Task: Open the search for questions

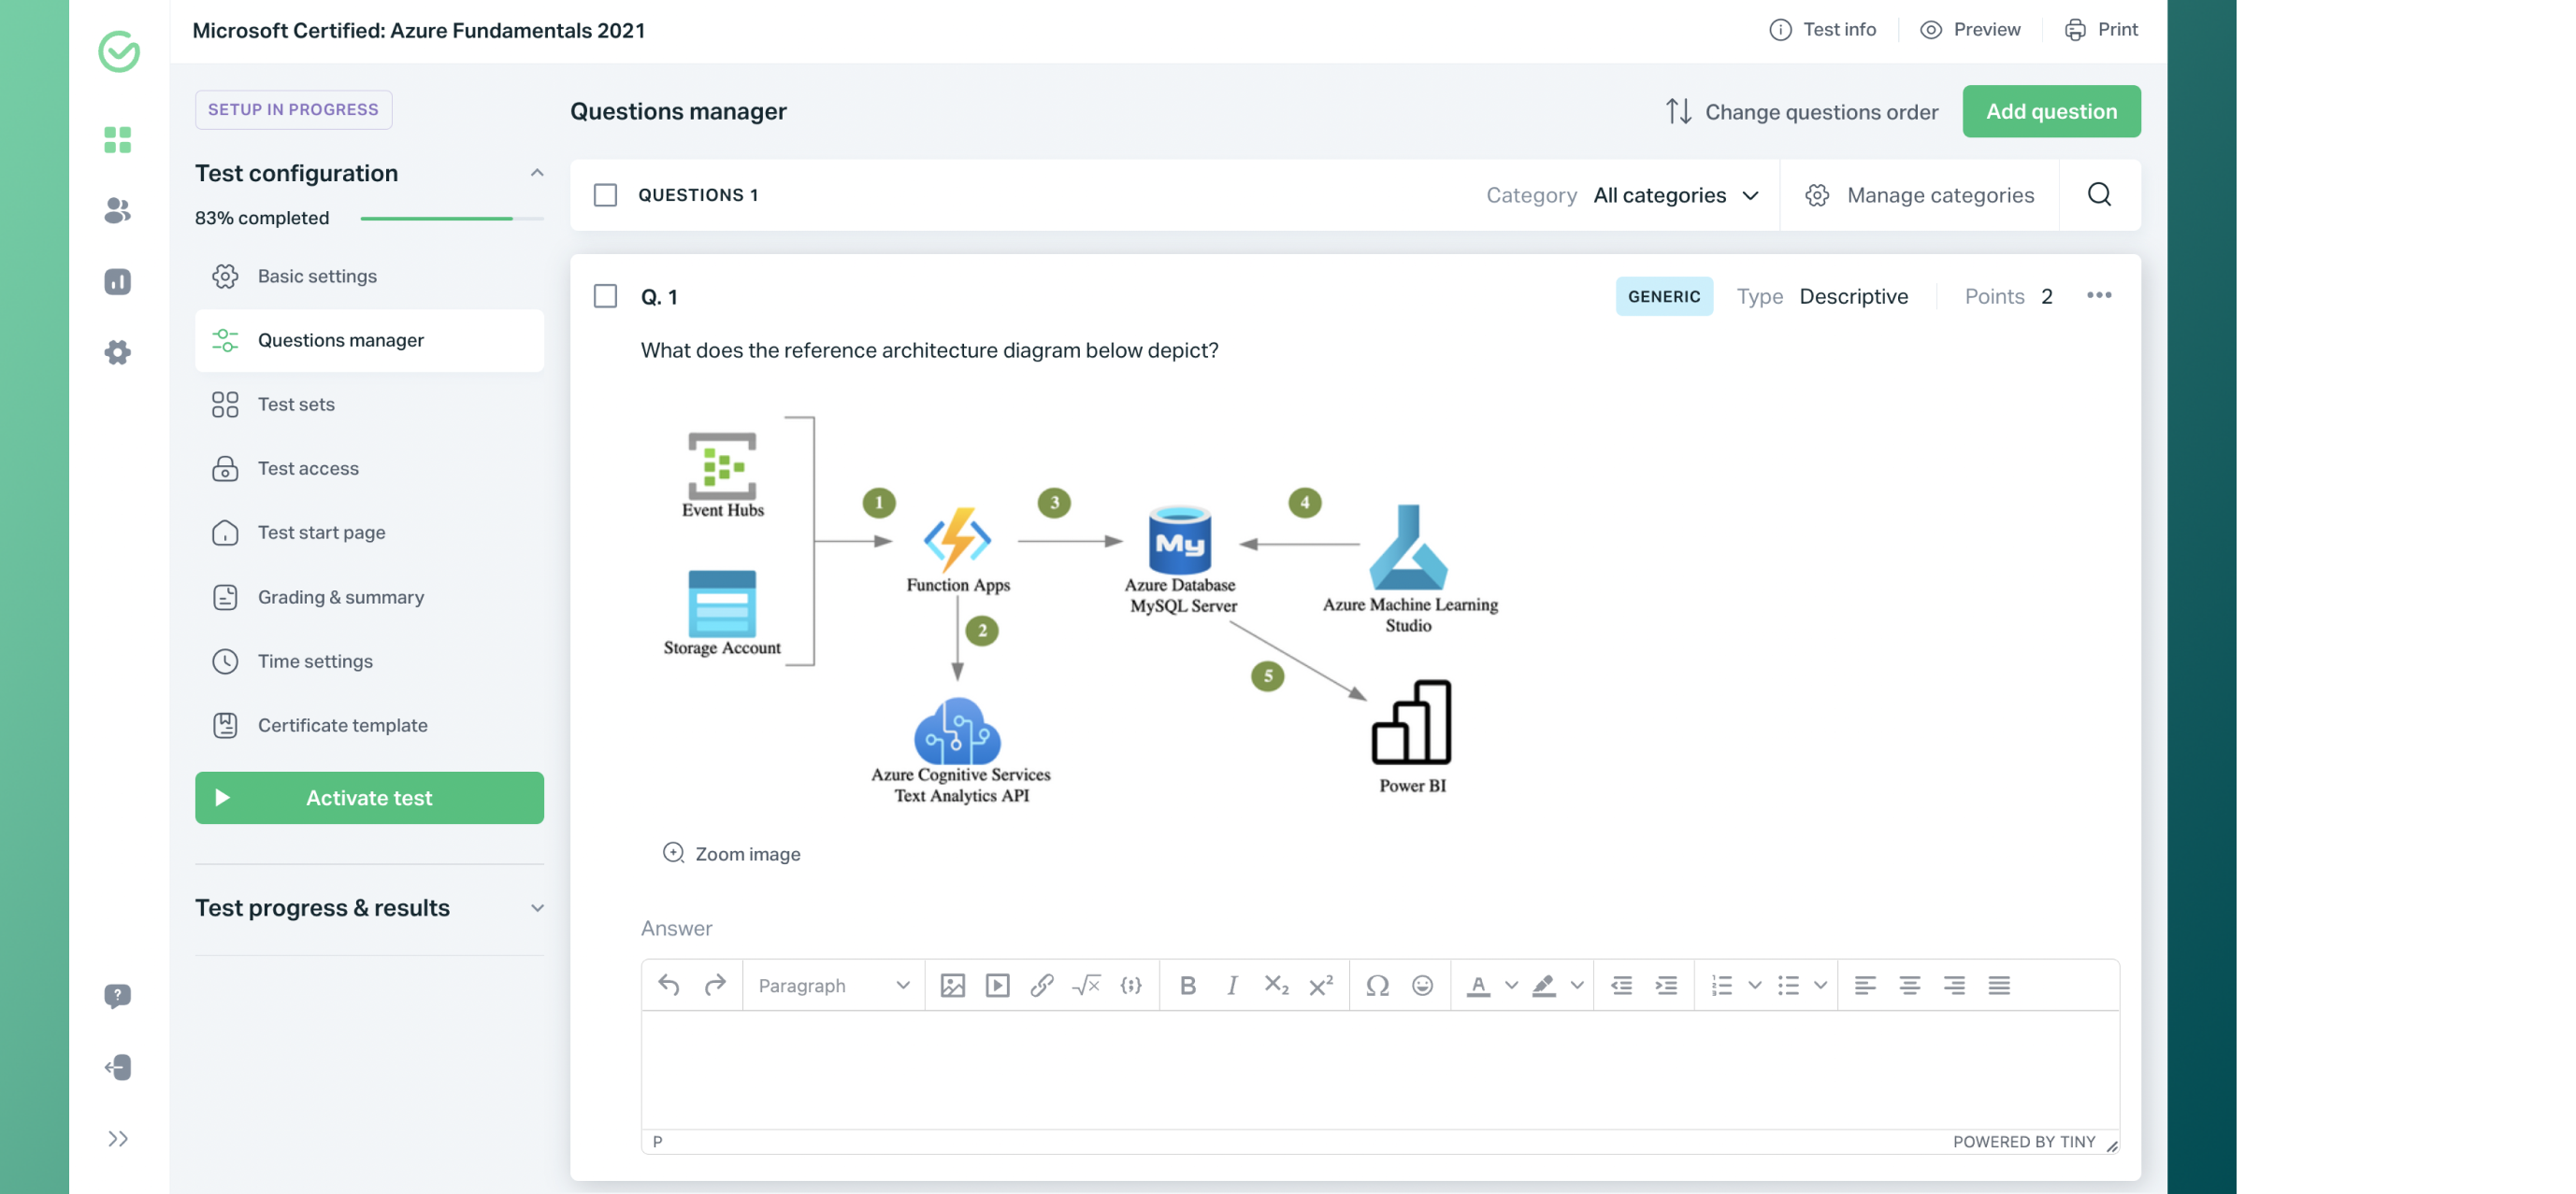Action: pyautogui.click(x=2100, y=195)
